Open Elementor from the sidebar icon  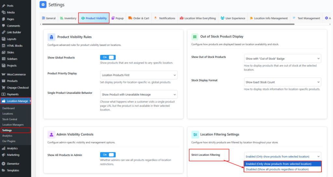3,164
